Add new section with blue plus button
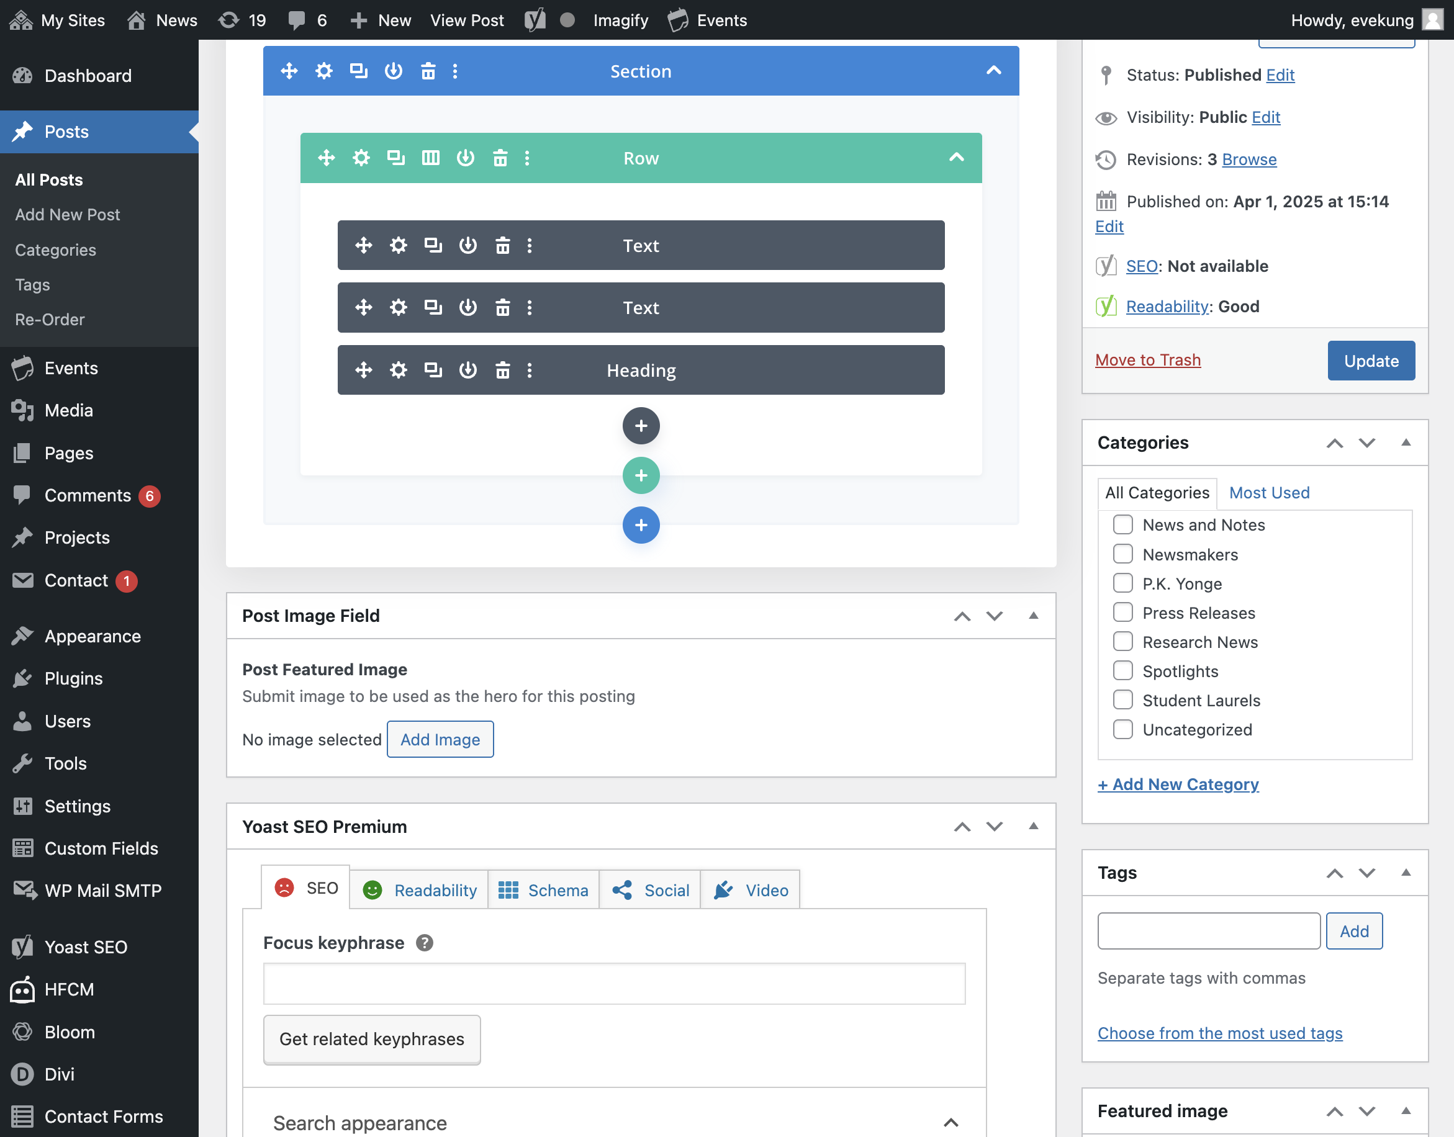This screenshot has width=1454, height=1137. pos(641,525)
